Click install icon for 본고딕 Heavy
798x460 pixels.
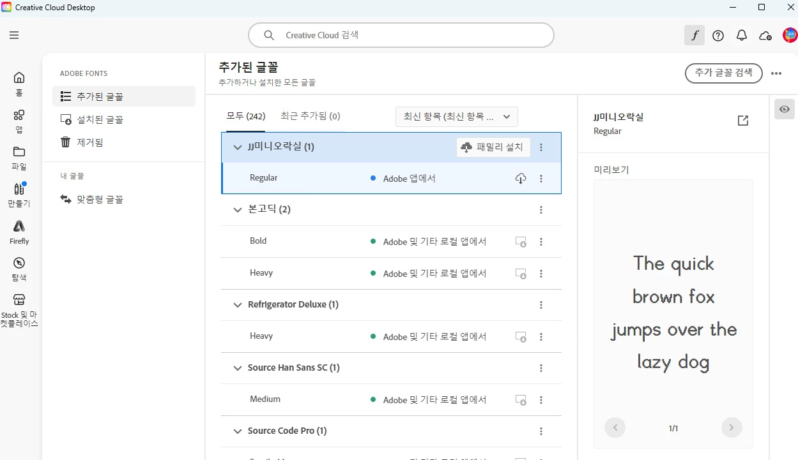(x=521, y=274)
